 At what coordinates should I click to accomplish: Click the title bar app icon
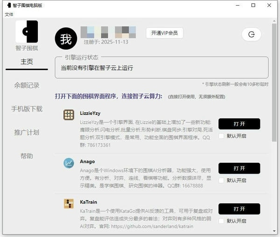[x=9, y=5]
